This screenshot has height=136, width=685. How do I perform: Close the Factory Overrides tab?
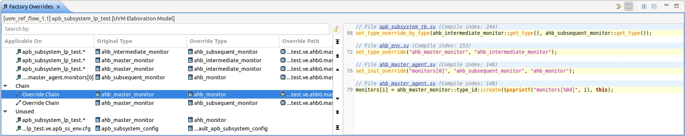pyautogui.click(x=58, y=7)
